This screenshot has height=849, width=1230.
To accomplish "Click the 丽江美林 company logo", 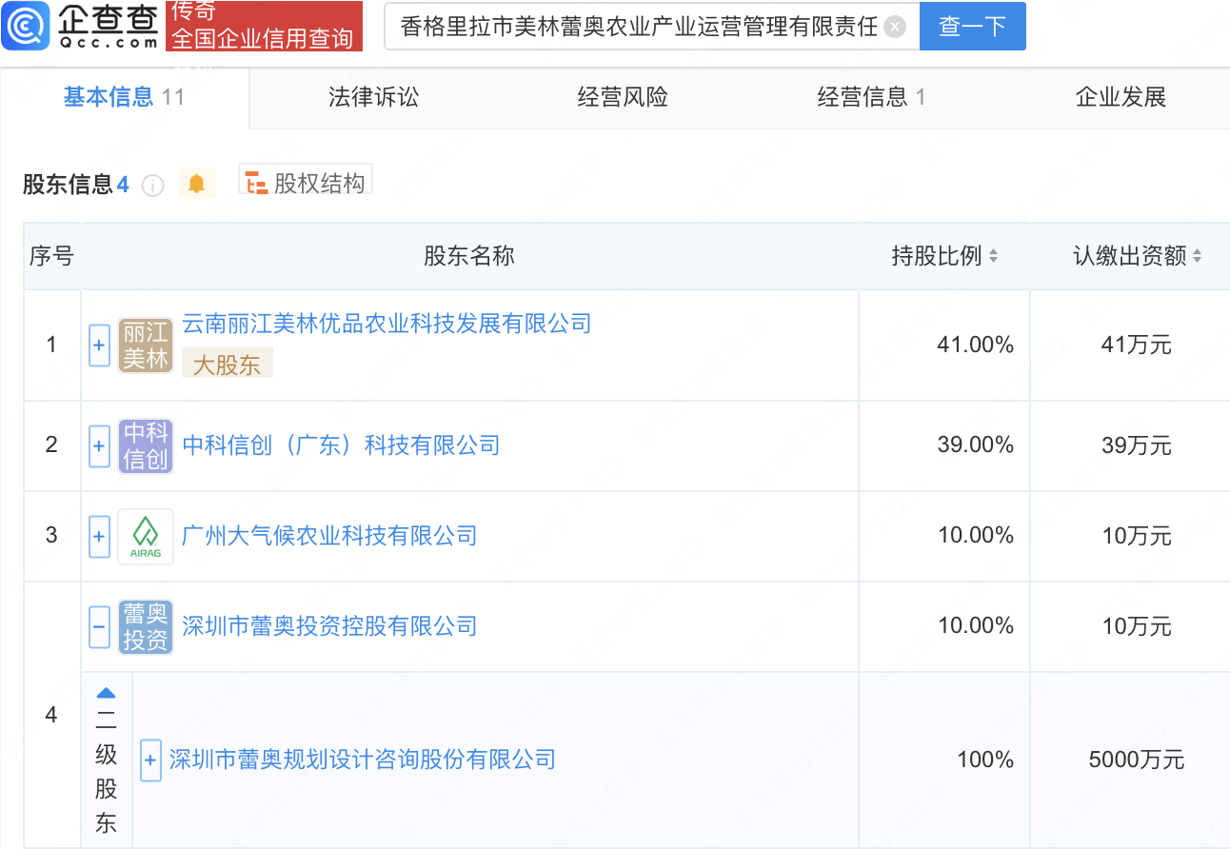I will [x=146, y=345].
